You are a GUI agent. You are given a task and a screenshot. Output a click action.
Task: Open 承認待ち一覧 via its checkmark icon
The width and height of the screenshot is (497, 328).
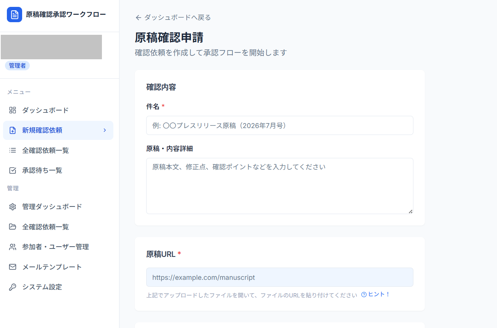coord(13,170)
